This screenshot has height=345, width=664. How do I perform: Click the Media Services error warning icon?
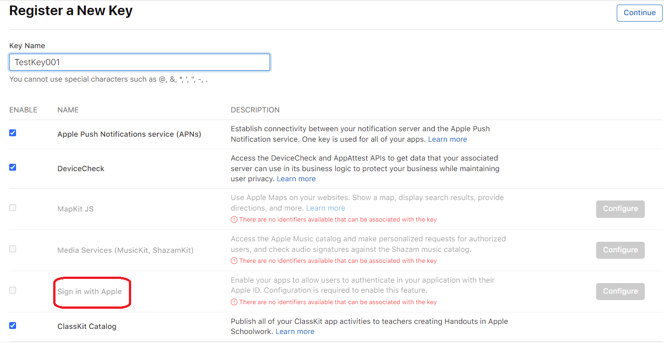(x=234, y=261)
